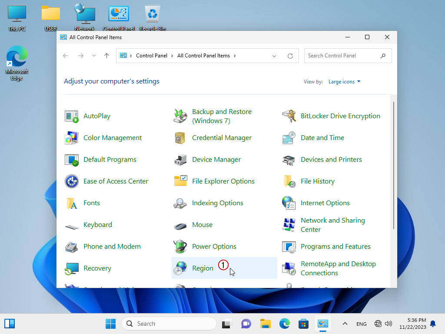
Task: Click the Refresh button in address bar
Action: [x=290, y=56]
